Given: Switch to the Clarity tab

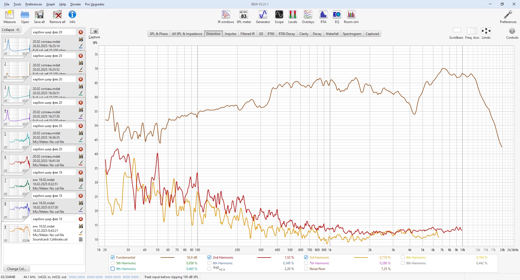Looking at the screenshot, I should (x=304, y=34).
